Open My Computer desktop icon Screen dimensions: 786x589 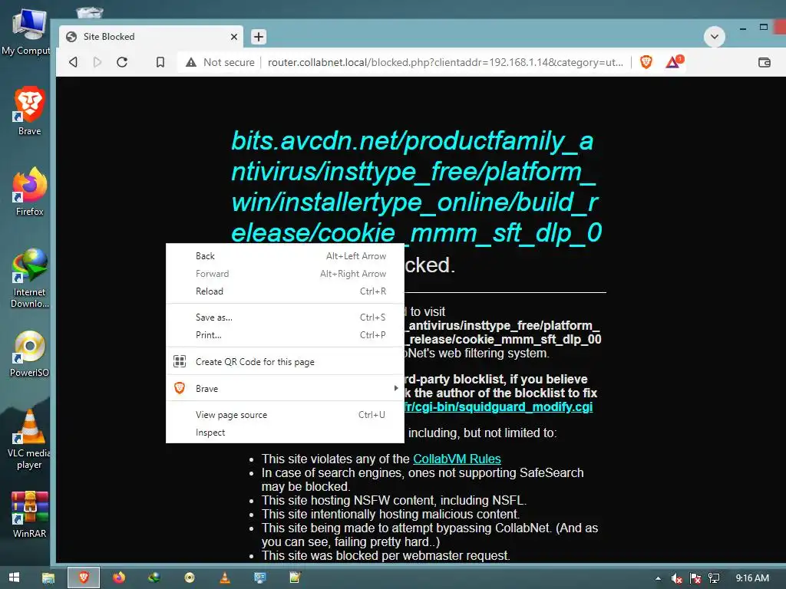[28, 31]
